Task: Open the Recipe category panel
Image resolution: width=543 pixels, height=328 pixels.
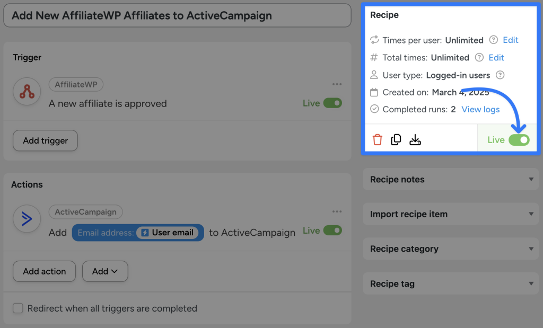Action: tap(450, 249)
